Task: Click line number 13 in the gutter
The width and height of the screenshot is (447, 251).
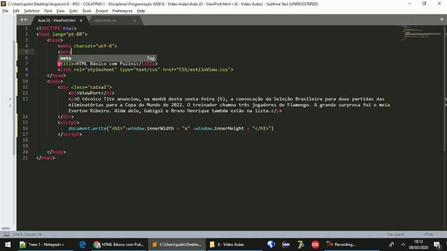Action: pyautogui.click(x=25, y=99)
